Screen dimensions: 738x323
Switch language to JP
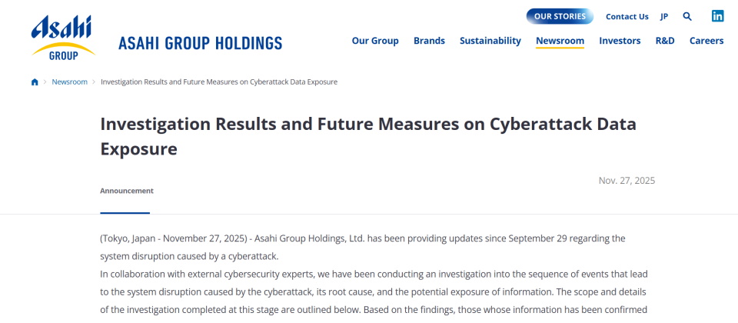[664, 16]
